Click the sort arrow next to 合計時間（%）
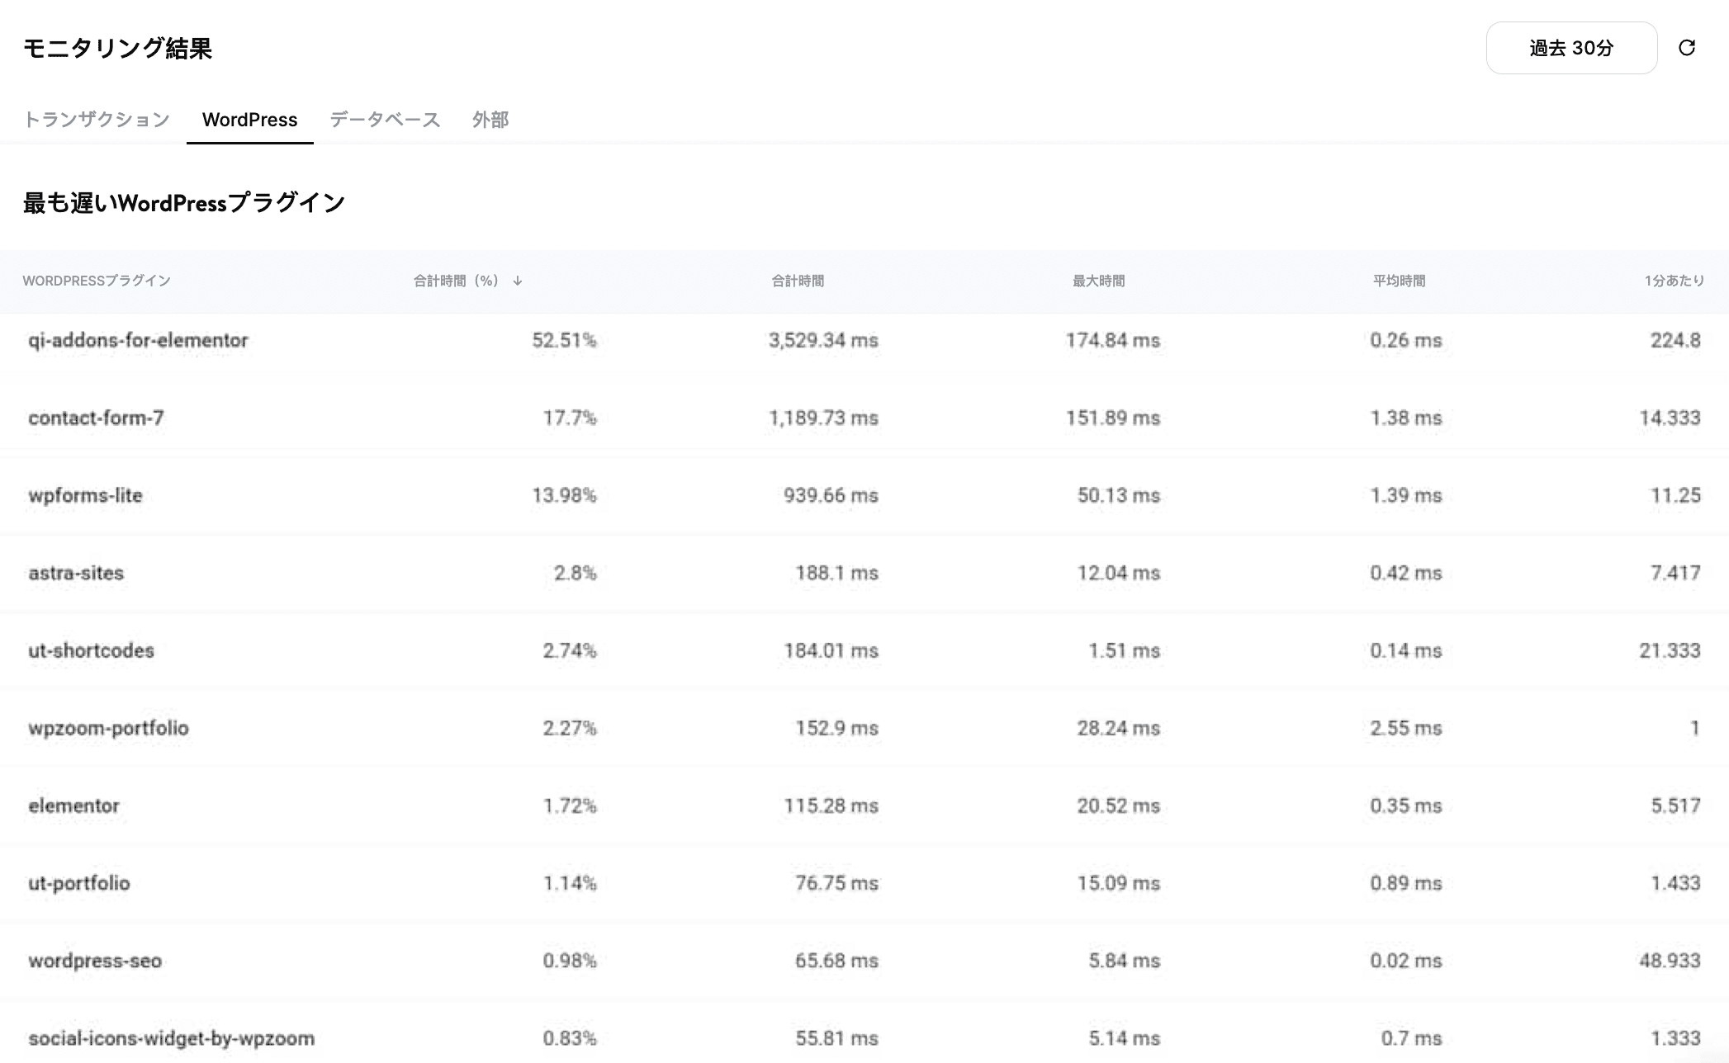 click(x=519, y=281)
